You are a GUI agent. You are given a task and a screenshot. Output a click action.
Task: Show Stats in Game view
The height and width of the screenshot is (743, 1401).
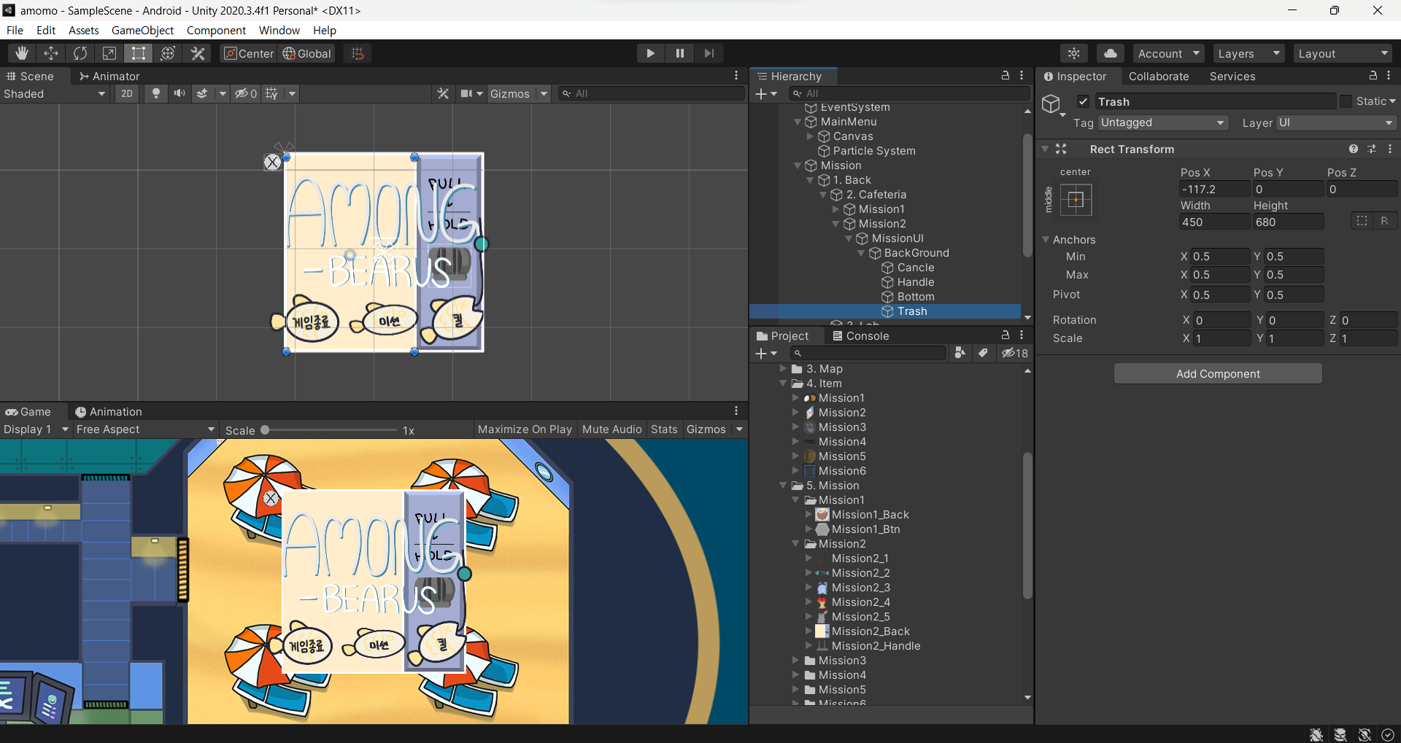[664, 429]
